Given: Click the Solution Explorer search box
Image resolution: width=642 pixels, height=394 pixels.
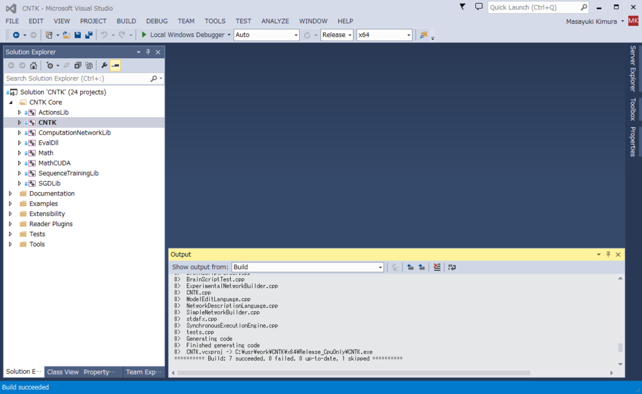Looking at the screenshot, I should click(x=76, y=78).
